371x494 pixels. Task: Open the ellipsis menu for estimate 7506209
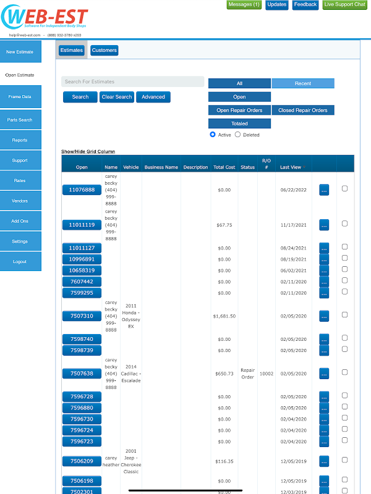pos(324,461)
